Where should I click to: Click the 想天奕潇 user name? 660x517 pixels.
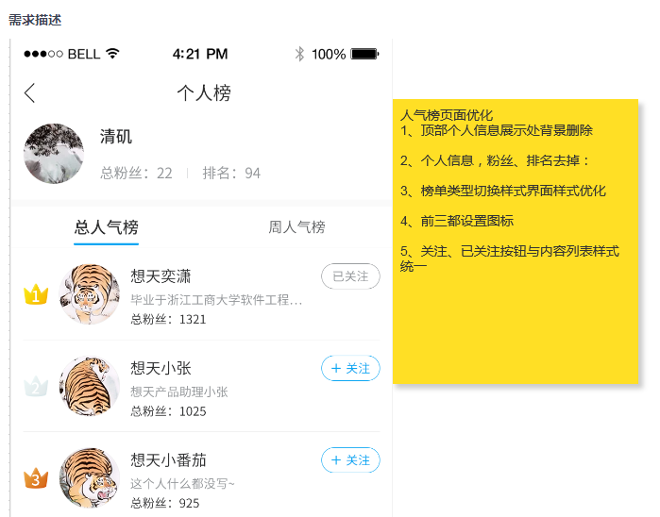[x=161, y=276]
